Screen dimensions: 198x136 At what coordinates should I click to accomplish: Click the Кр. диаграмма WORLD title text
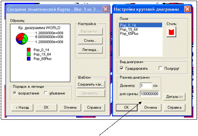pyautogui.click(x=39, y=28)
